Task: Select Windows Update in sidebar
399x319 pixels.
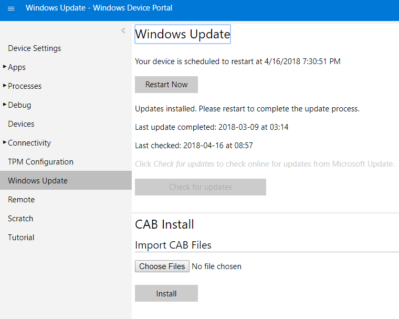Action: [66, 180]
